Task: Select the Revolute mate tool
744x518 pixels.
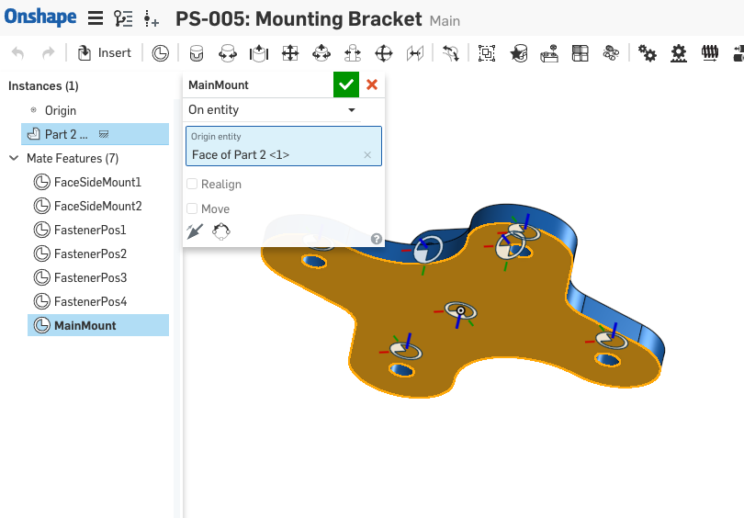Action: click(x=227, y=52)
